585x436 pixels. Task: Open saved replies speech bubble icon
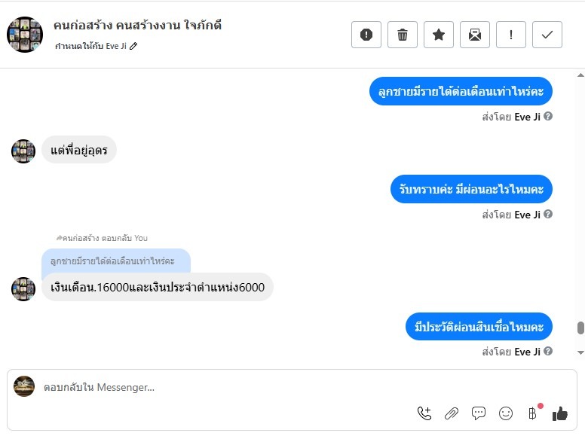[479, 413]
